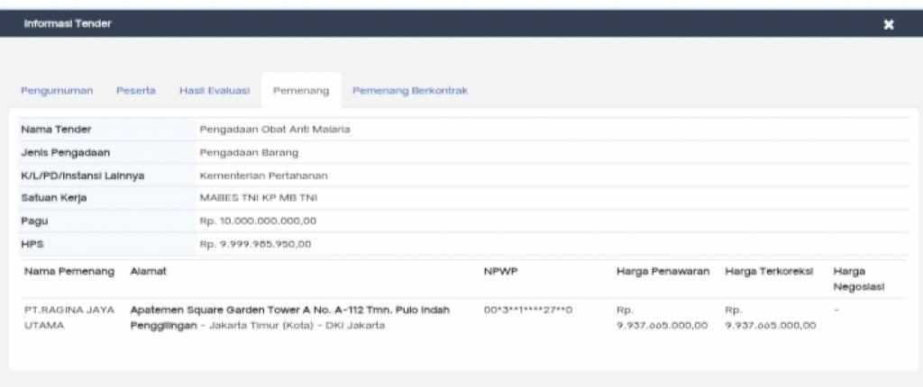Click winner name PT.RAGINA JAYA UTAMA
The height and width of the screenshot is (387, 923).
69,318
